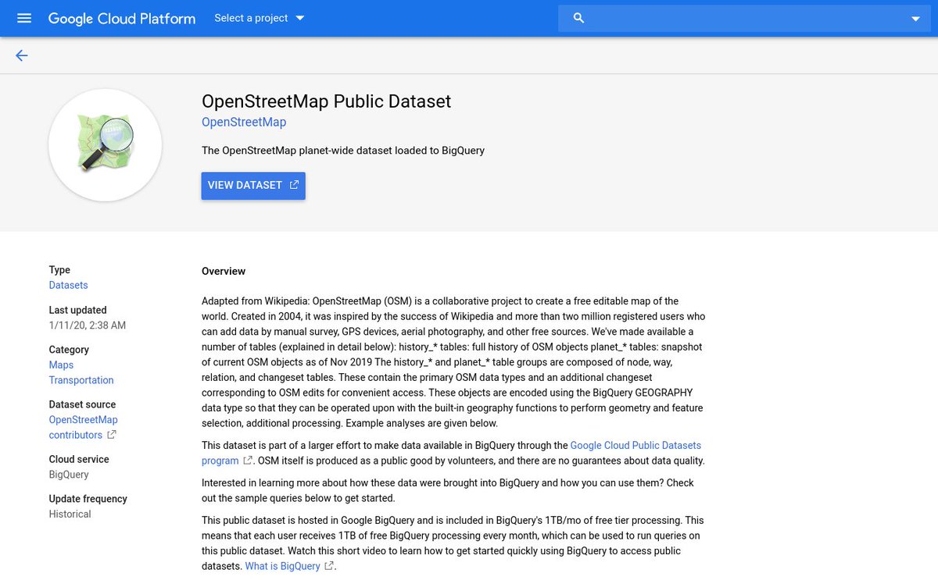
Task: Click the VIEW DATASET button
Action: [253, 186]
